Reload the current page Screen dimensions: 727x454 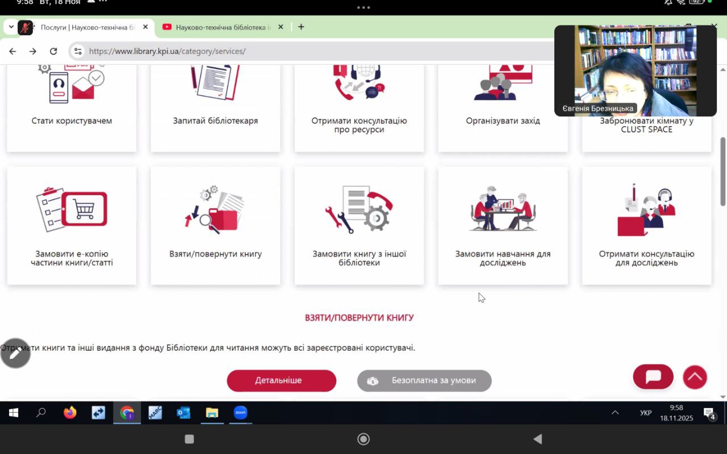53,51
